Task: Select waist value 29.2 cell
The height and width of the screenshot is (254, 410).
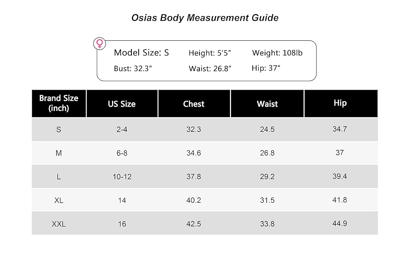Action: [267, 177]
